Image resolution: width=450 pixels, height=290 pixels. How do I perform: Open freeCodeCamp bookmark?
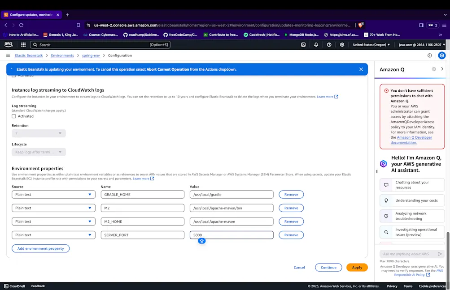(x=180, y=34)
